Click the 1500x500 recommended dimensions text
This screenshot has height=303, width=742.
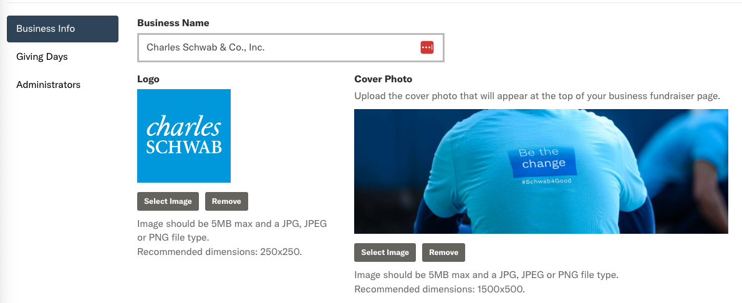tap(439, 289)
